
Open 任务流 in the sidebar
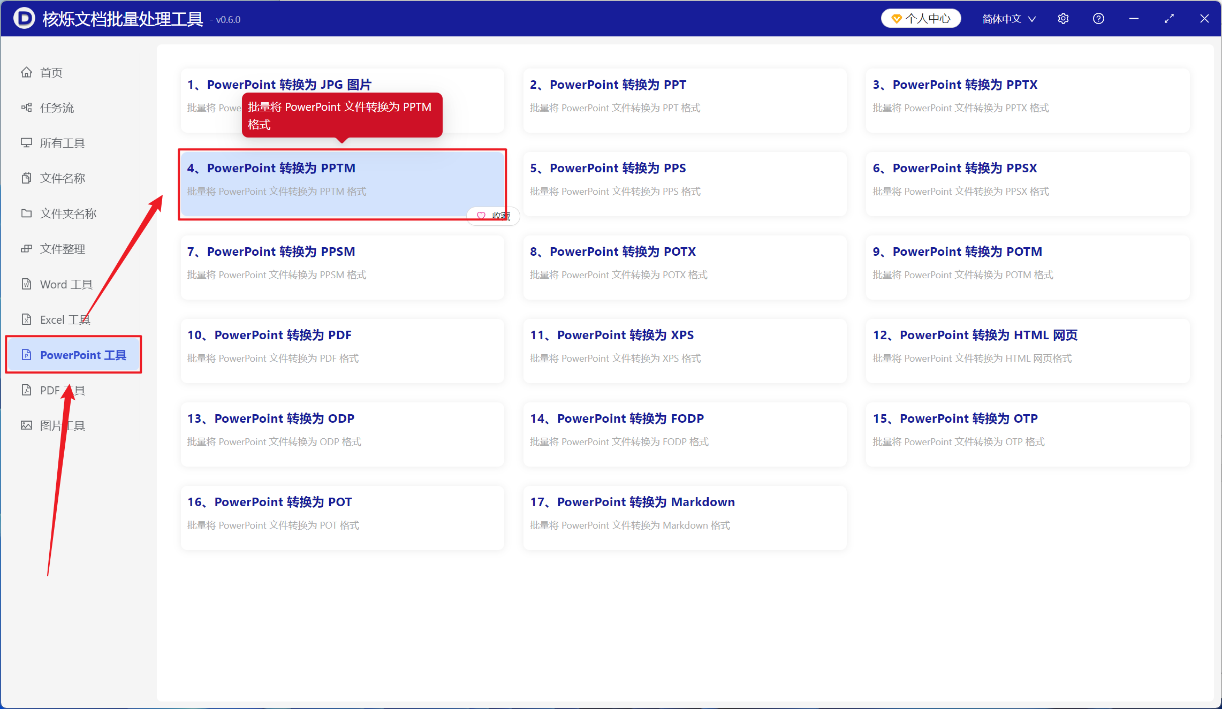click(x=73, y=108)
